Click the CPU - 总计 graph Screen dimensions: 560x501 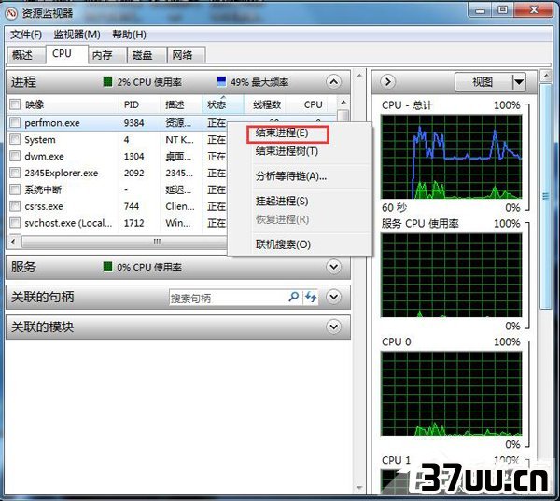[452, 157]
